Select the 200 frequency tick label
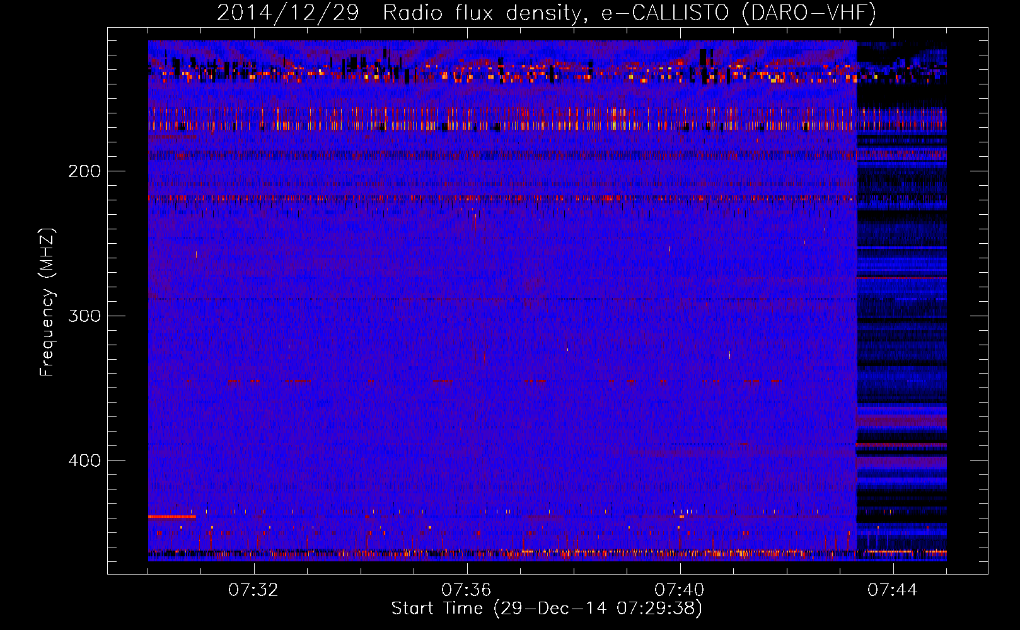 (84, 171)
